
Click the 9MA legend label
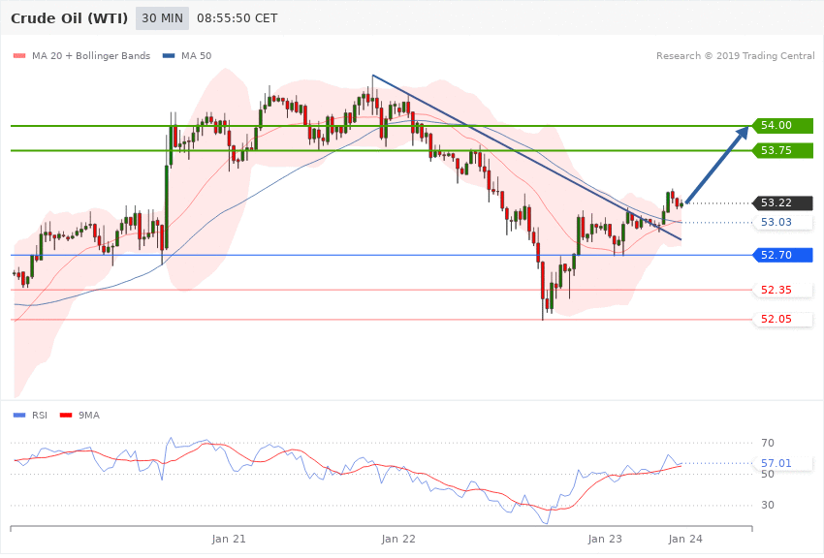pyautogui.click(x=89, y=416)
